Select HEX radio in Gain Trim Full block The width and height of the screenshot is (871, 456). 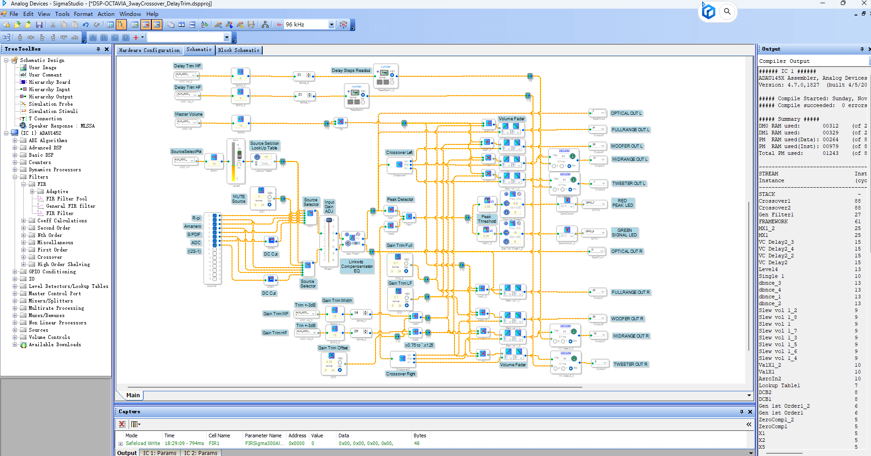406,264
